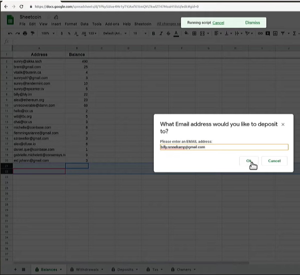The image size is (300, 275).
Task: Click the move-to-Drive icon beside title
Action: [56, 17]
